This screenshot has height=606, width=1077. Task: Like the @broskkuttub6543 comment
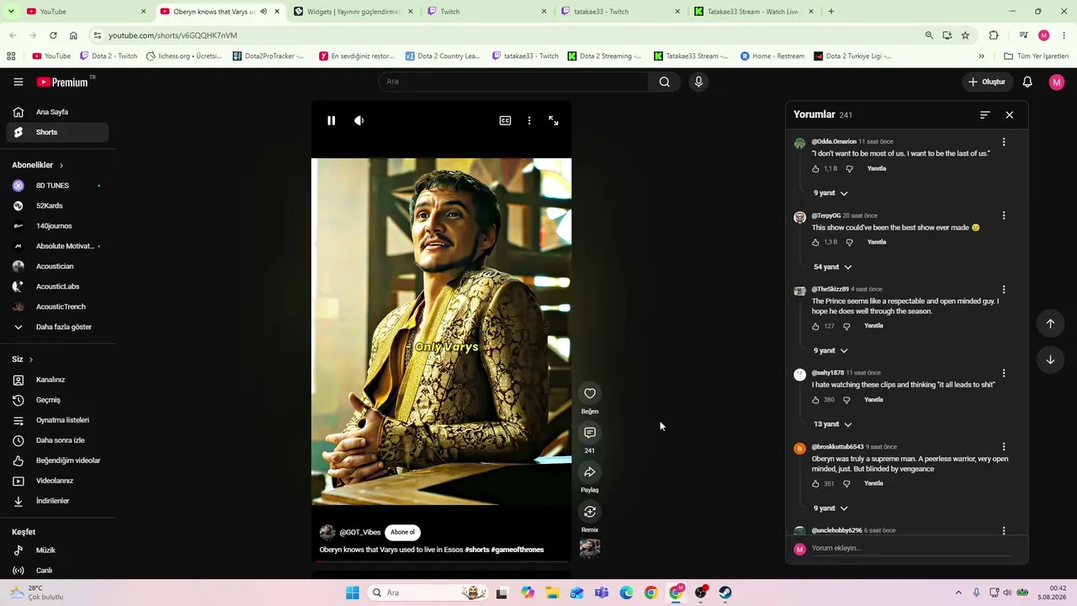pos(815,484)
